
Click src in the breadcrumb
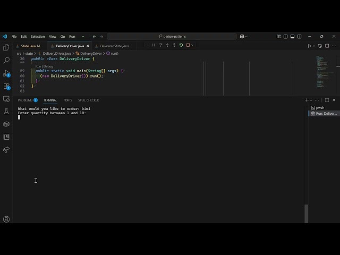(x=19, y=54)
